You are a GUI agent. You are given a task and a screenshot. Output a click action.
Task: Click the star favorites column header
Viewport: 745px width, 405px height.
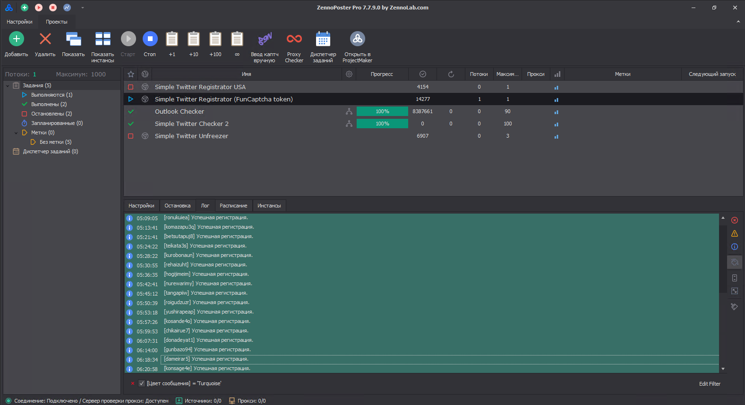click(131, 74)
